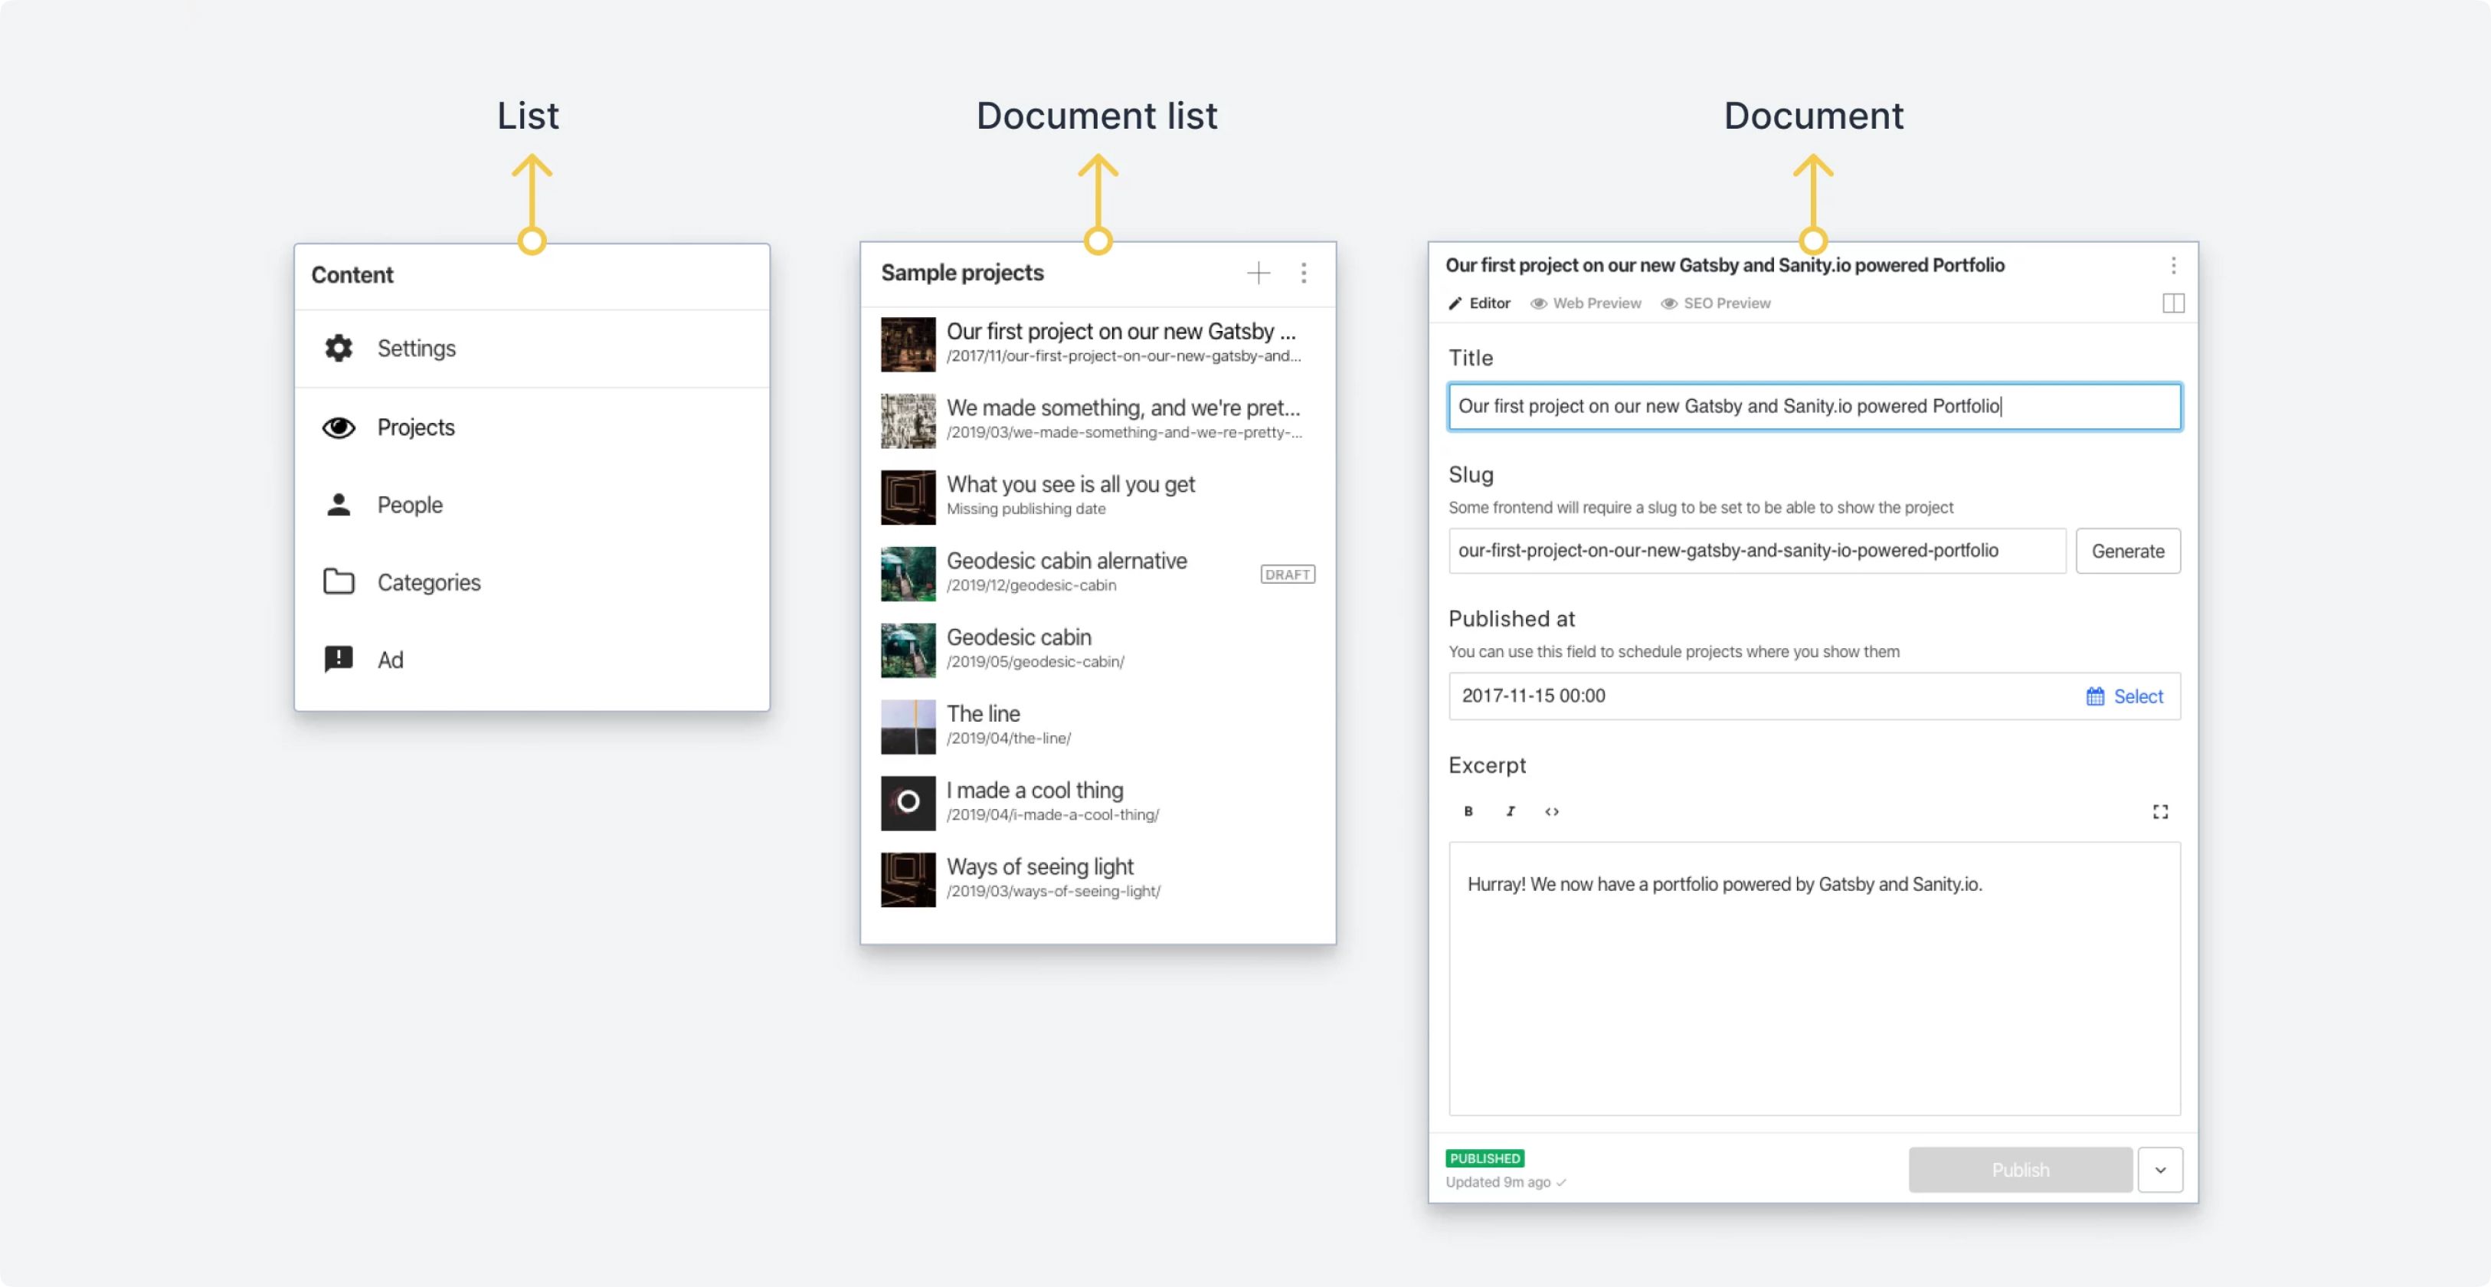Click the Settings gear icon in Content list
The height and width of the screenshot is (1287, 2491).
tap(339, 348)
